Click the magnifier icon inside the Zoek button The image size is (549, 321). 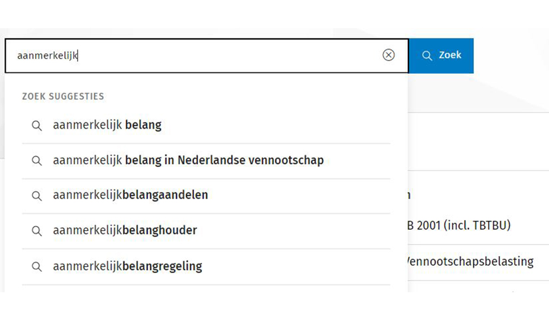click(x=427, y=55)
